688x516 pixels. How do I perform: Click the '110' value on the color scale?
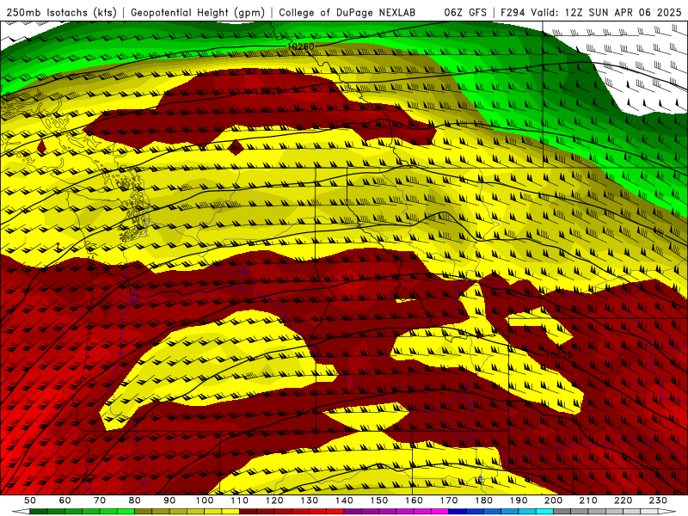(239, 501)
